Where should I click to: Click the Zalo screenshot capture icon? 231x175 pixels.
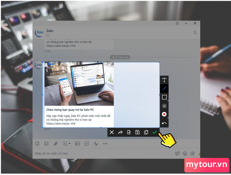(x=65, y=143)
